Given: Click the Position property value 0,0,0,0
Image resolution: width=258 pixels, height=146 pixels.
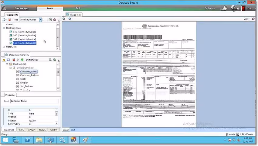Looking at the screenshot, I should 32,121.
